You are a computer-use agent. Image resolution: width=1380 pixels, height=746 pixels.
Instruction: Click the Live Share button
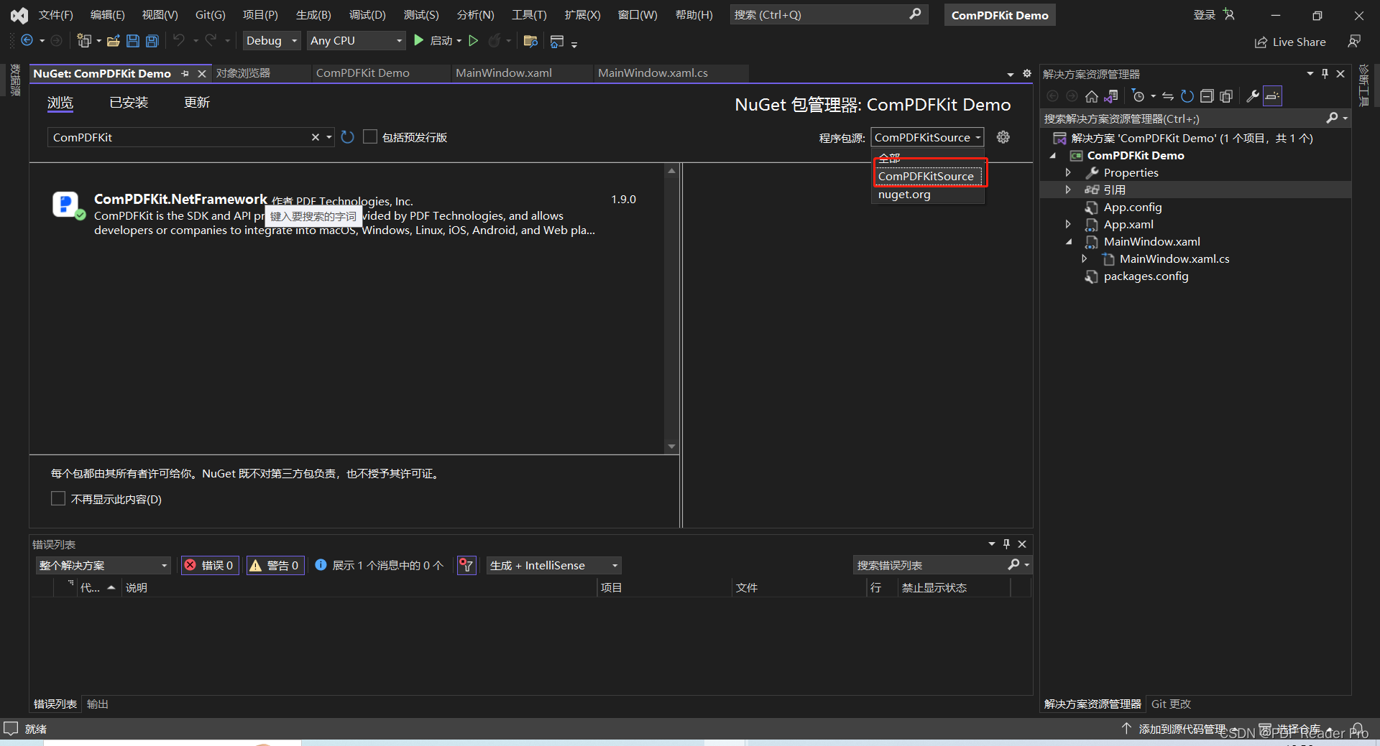(x=1290, y=42)
